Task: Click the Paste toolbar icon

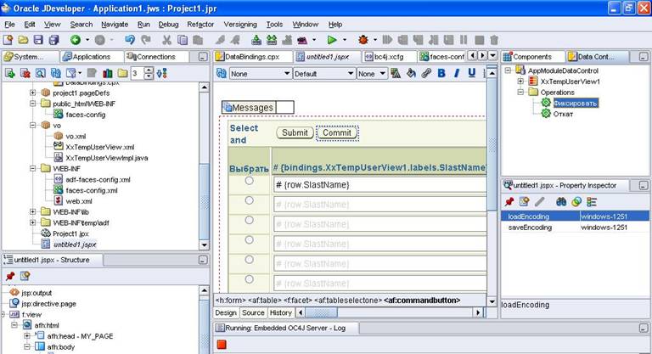Action: point(198,40)
